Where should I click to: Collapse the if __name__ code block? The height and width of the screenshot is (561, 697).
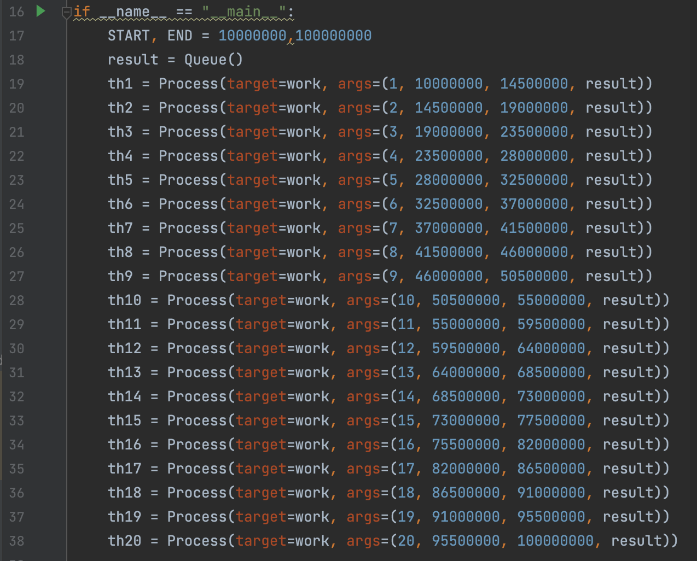(66, 12)
